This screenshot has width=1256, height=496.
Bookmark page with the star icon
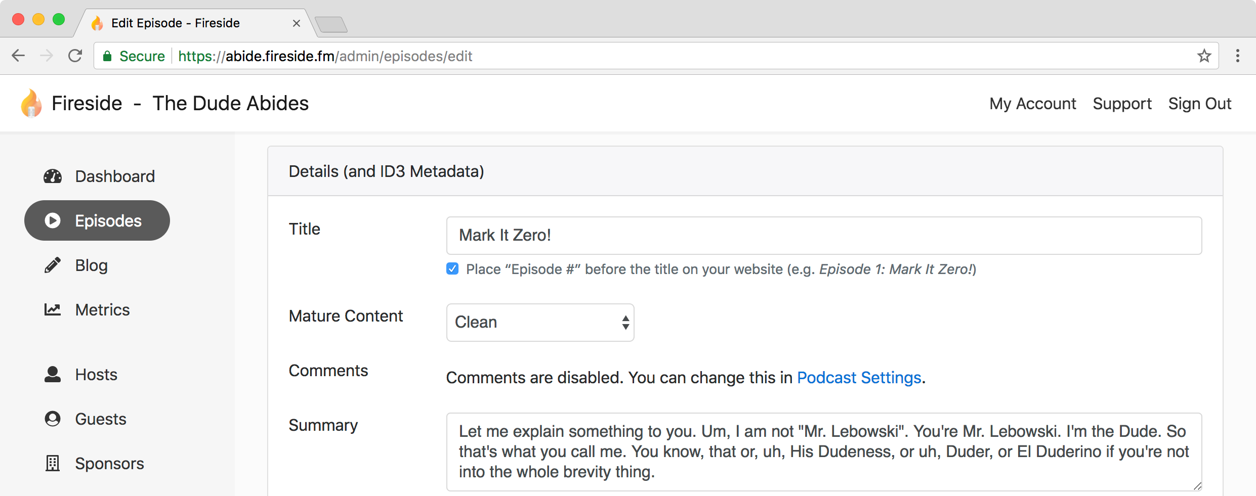(x=1204, y=56)
